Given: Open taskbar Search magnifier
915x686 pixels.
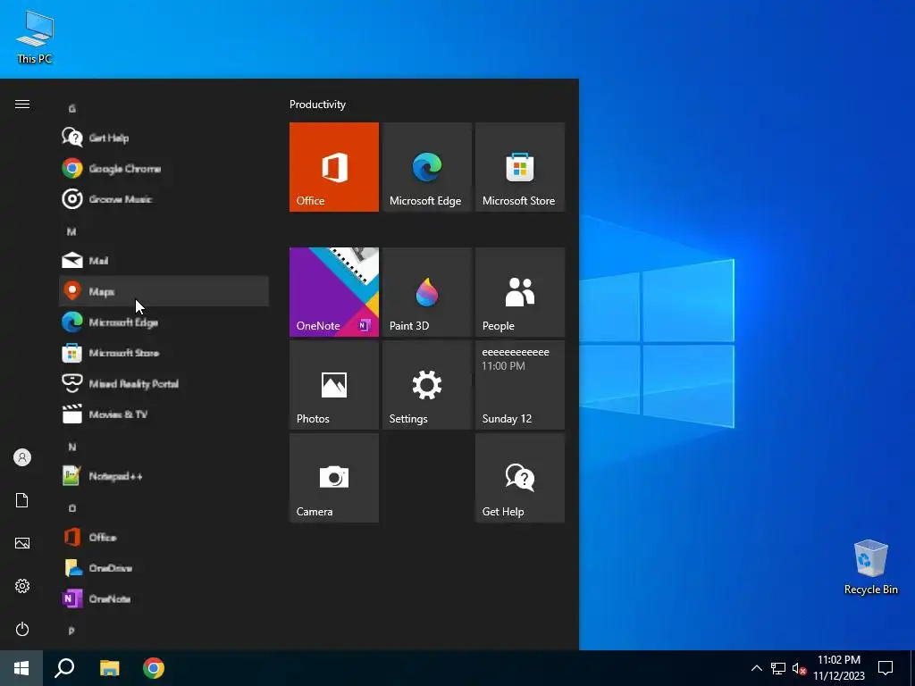Looking at the screenshot, I should pos(64,668).
